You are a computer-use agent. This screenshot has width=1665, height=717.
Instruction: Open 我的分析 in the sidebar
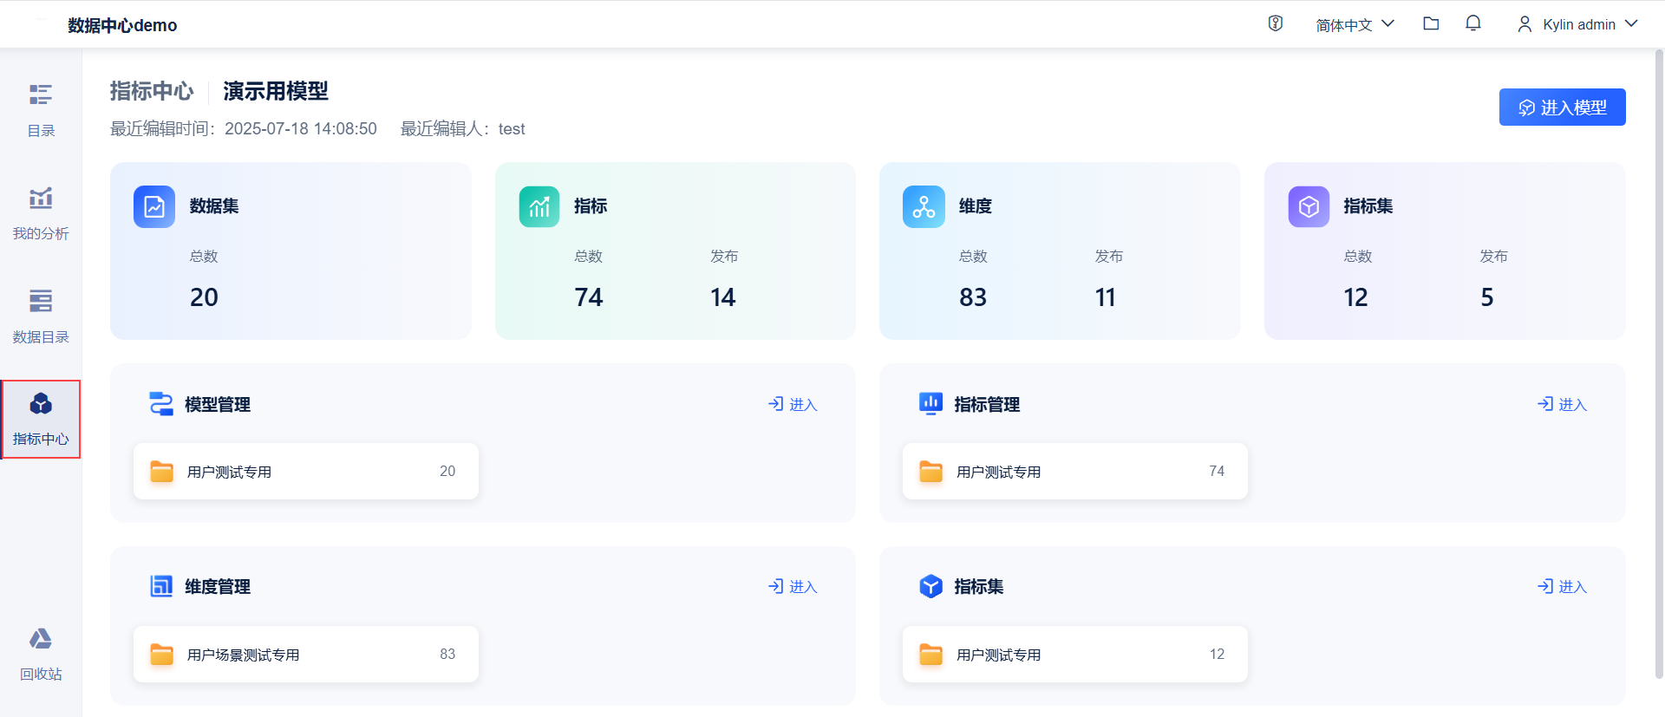[41, 213]
